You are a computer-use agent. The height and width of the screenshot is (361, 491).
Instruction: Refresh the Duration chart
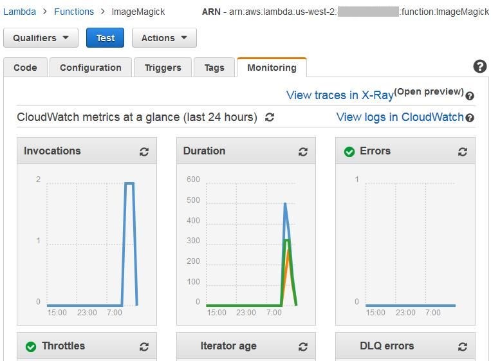tap(303, 152)
